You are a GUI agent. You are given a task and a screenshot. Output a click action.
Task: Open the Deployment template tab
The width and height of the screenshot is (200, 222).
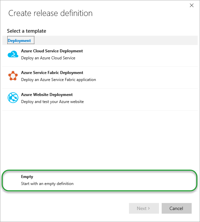(21, 40)
